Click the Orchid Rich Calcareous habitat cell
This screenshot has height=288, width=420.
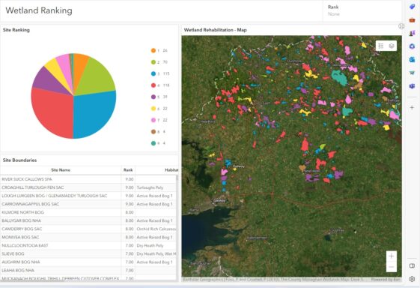pos(156,229)
